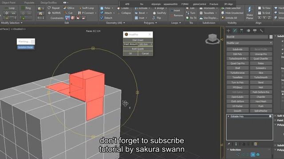284x159 pixels.
Task: Click the Make Planar icon
Action: 249,10
